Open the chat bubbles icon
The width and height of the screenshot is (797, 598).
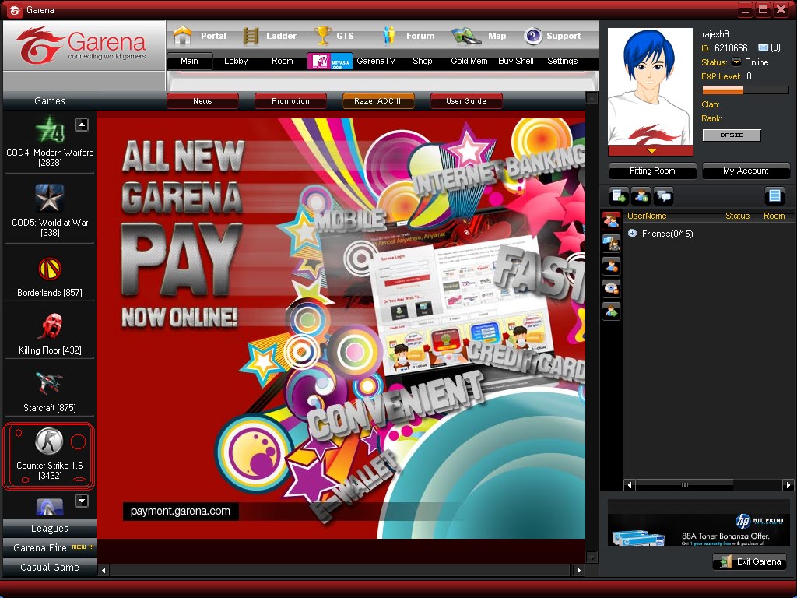(x=663, y=195)
